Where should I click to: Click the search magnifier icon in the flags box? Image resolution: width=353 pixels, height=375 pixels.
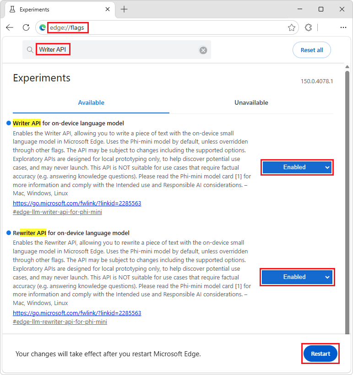point(30,50)
